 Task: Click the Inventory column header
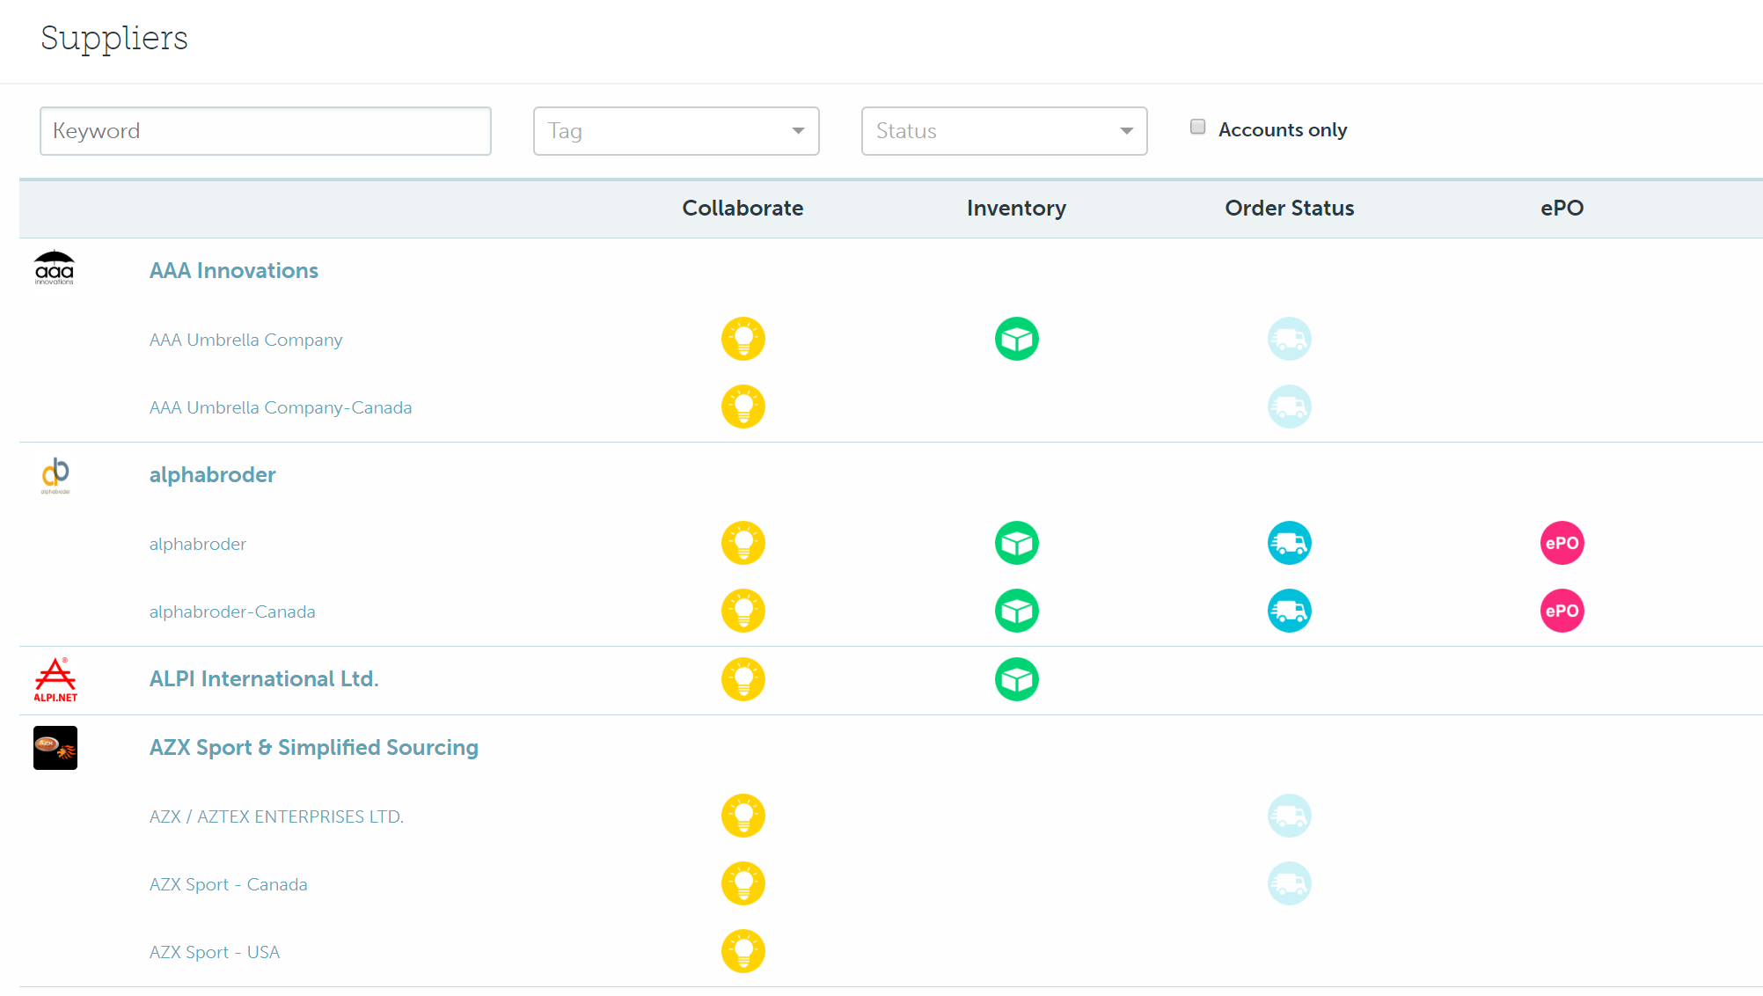click(1015, 209)
